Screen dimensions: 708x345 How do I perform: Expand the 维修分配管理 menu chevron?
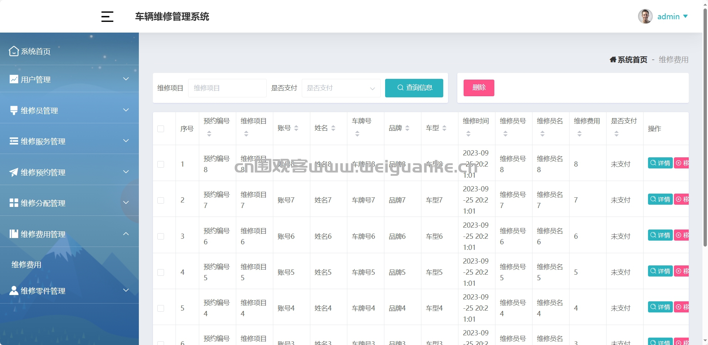click(x=126, y=202)
